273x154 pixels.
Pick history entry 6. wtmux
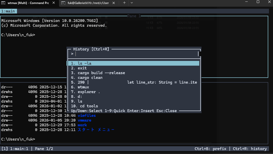tap(133, 87)
